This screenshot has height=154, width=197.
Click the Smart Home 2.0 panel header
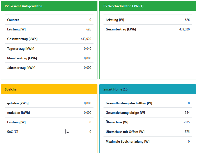click(115, 89)
